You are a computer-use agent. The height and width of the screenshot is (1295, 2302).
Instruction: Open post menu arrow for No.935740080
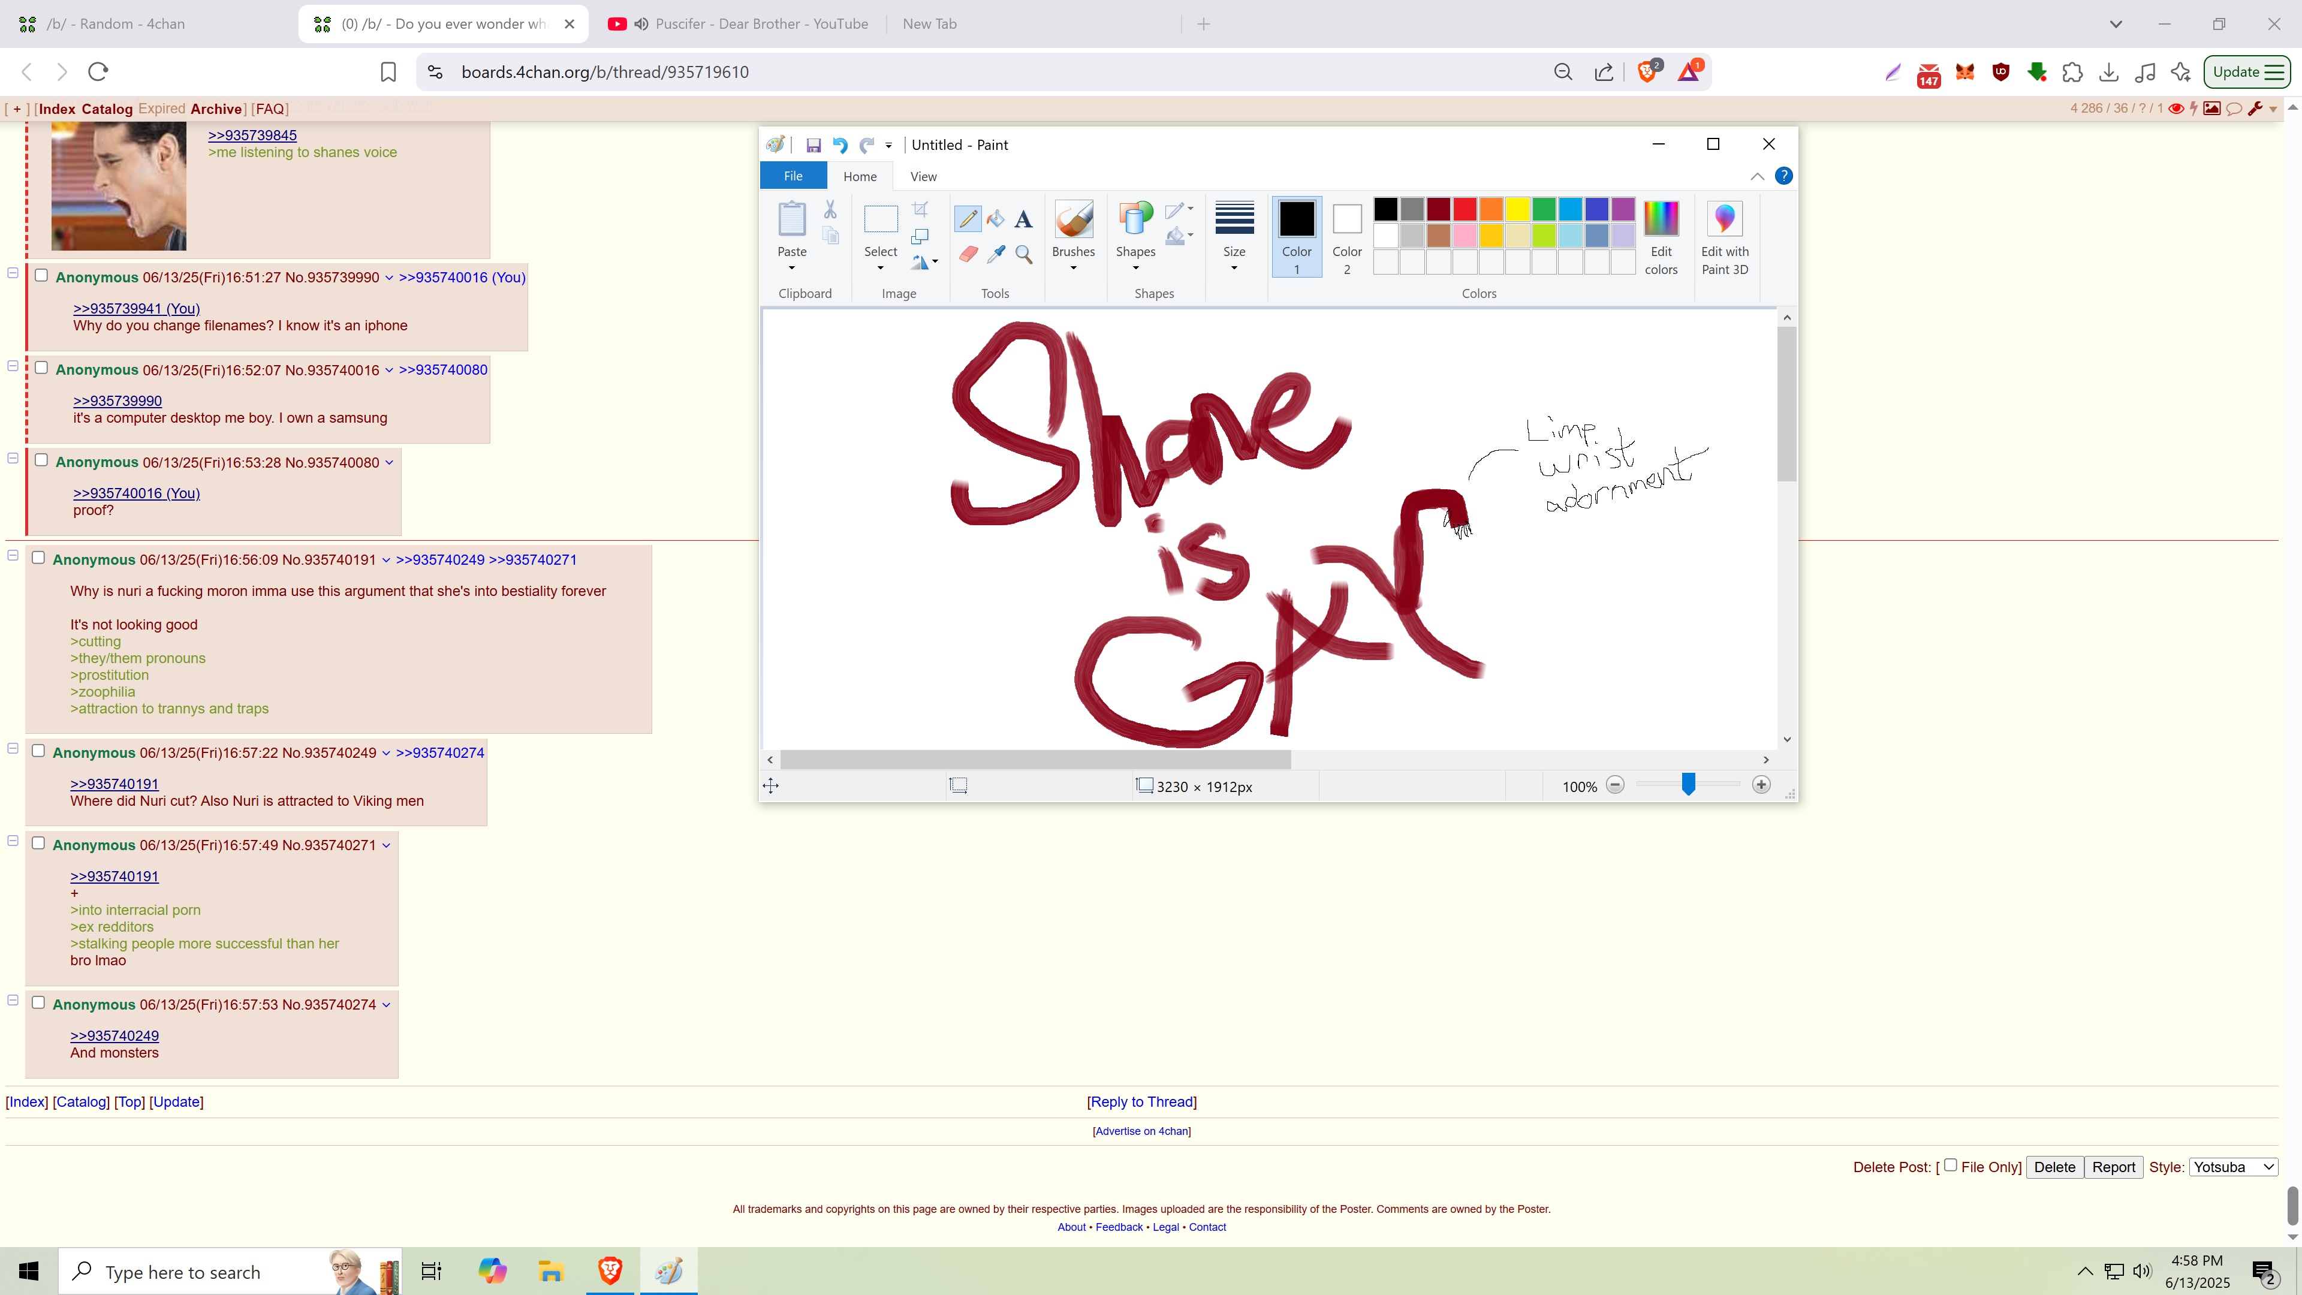click(388, 462)
